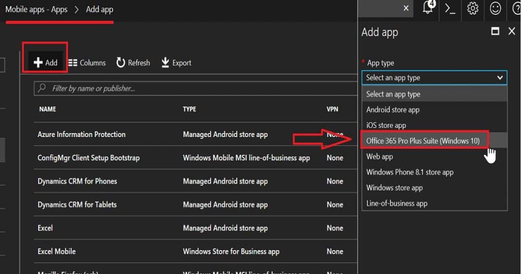
Task: Expand the Select an app type dropdown
Action: 435,78
